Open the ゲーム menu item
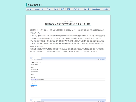This screenshot has width=136, height=102. (x=48, y=9)
